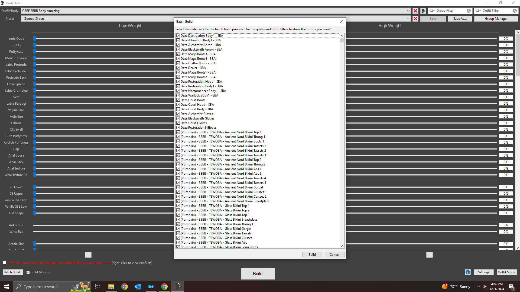Expand the Outfit/Body dropdown

(408, 11)
